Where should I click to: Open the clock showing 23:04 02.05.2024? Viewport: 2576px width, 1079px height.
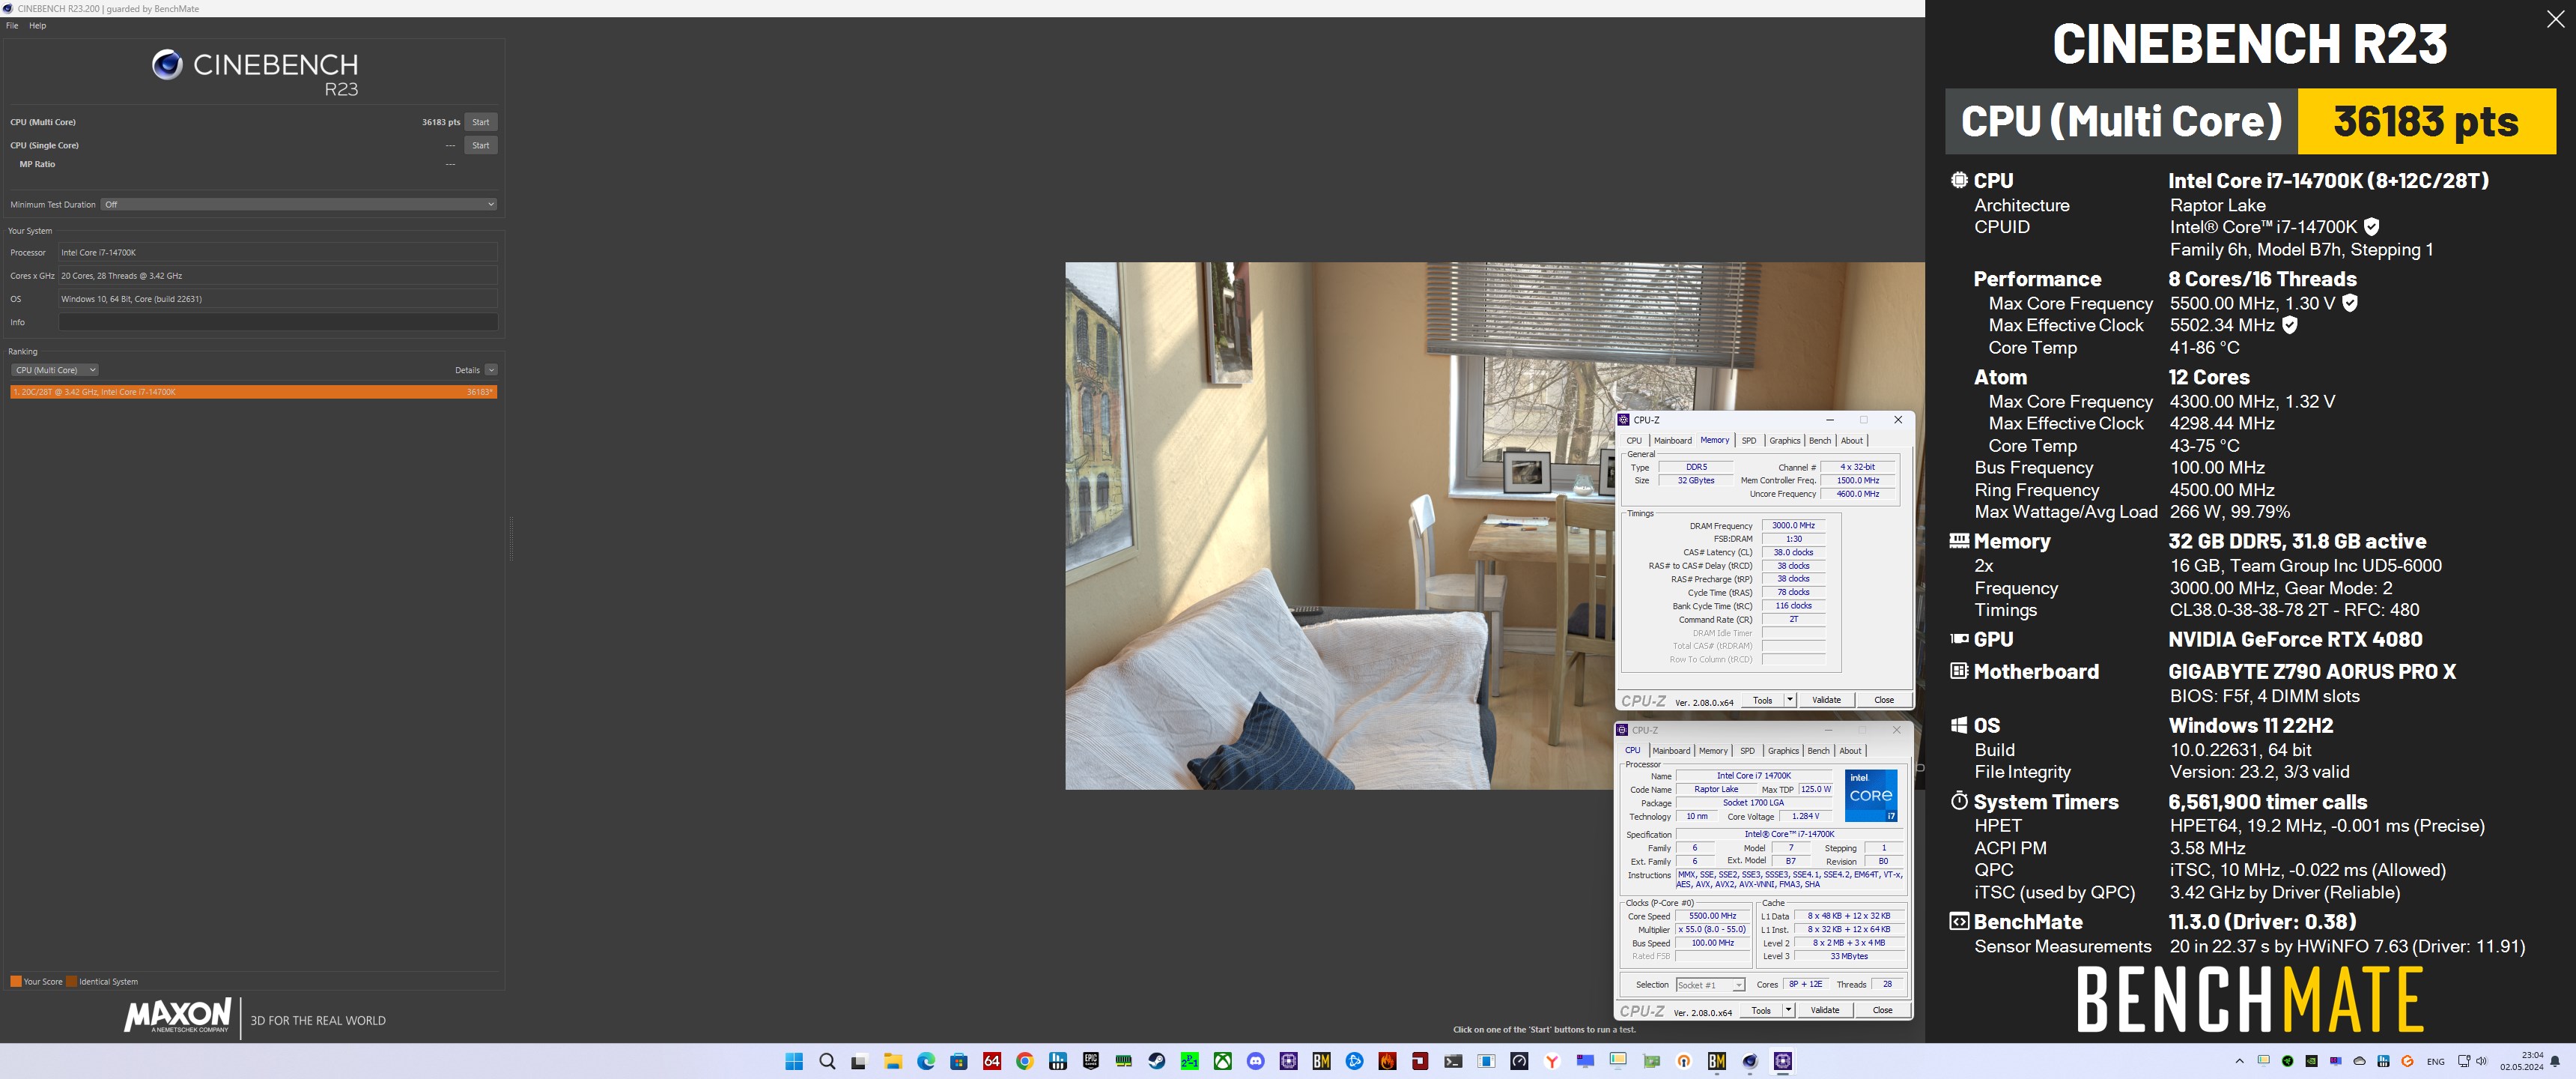tap(2521, 1061)
